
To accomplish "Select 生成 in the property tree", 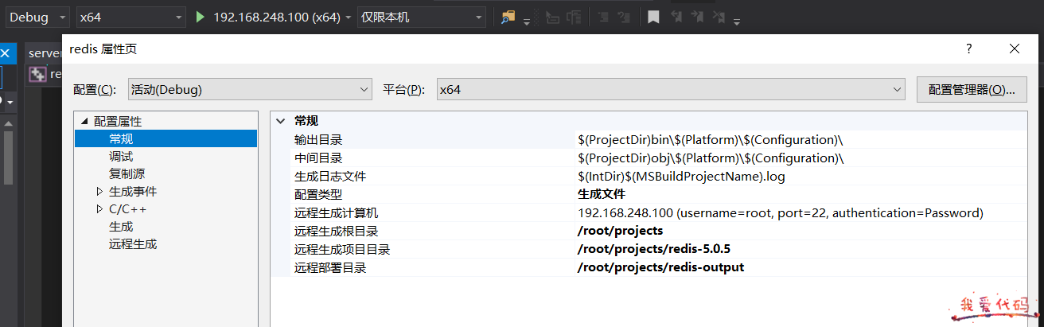I will point(121,227).
